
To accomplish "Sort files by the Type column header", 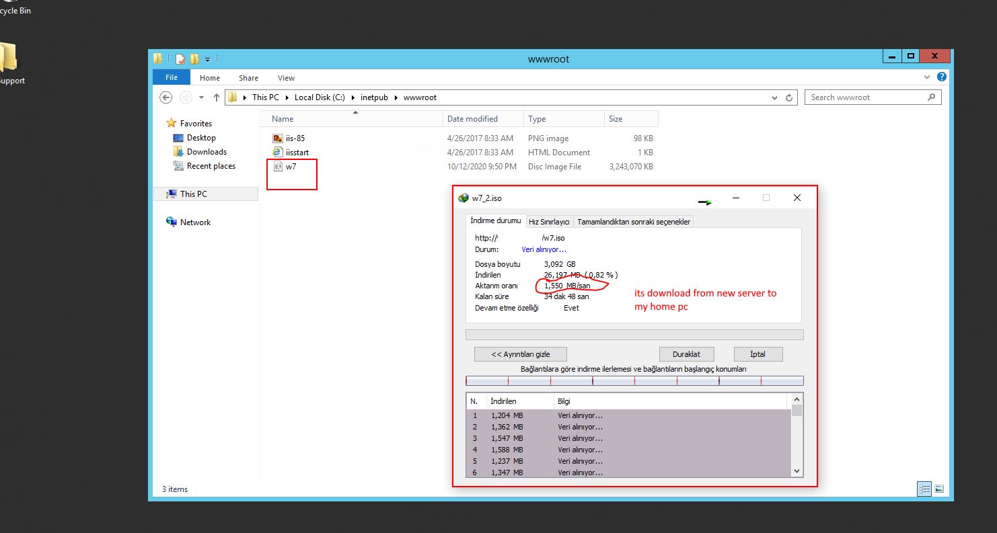I will tap(564, 119).
